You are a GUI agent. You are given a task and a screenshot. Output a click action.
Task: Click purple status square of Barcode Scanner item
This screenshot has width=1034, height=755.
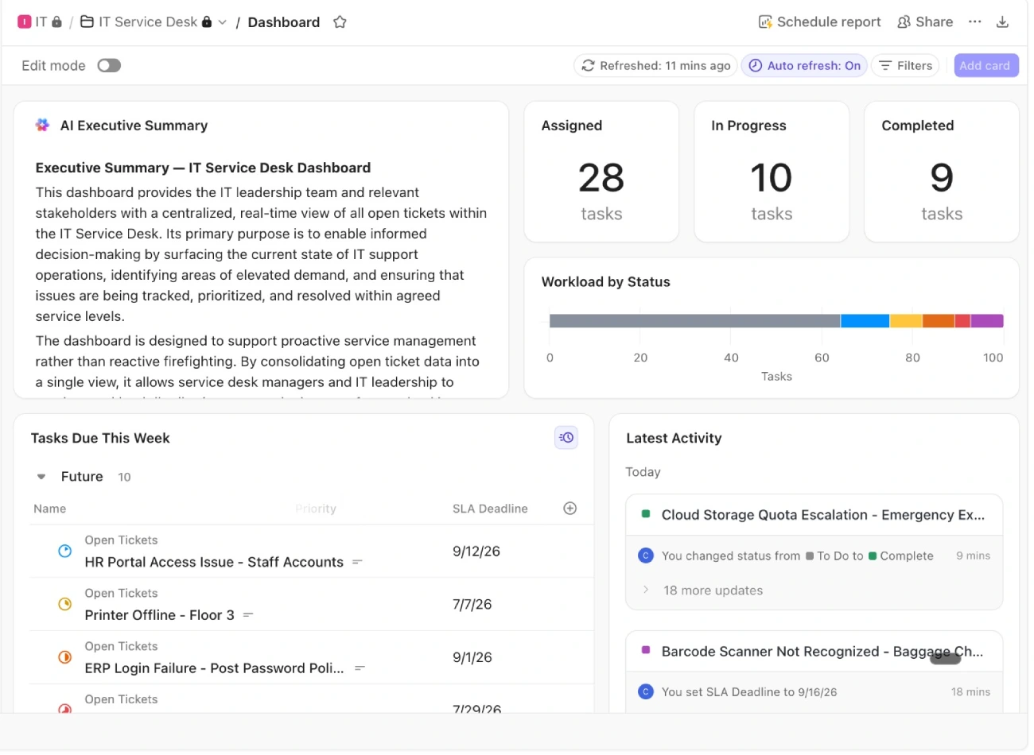[646, 650]
